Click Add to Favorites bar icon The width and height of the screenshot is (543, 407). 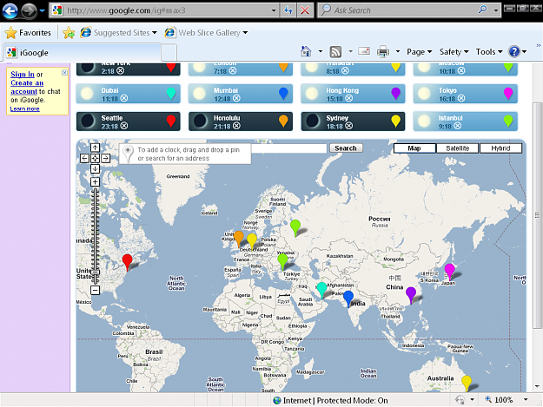[x=69, y=33]
